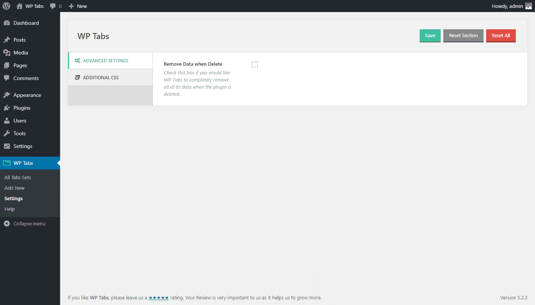Image resolution: width=535 pixels, height=305 pixels.
Task: Select the Advanced Settings tab
Action: [x=110, y=60]
